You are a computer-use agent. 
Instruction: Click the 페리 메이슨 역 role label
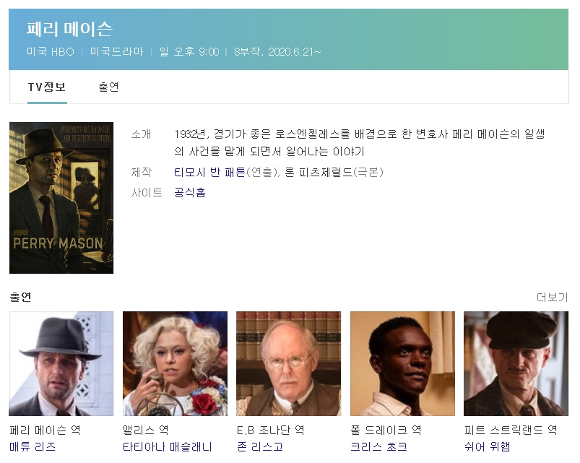[45, 430]
